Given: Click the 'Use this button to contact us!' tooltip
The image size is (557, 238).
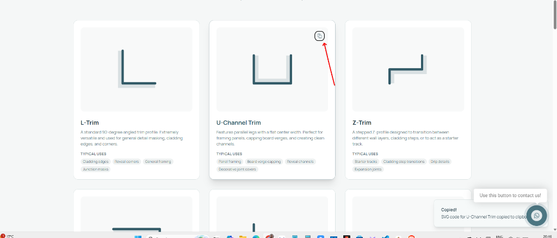Looking at the screenshot, I should point(510,196).
